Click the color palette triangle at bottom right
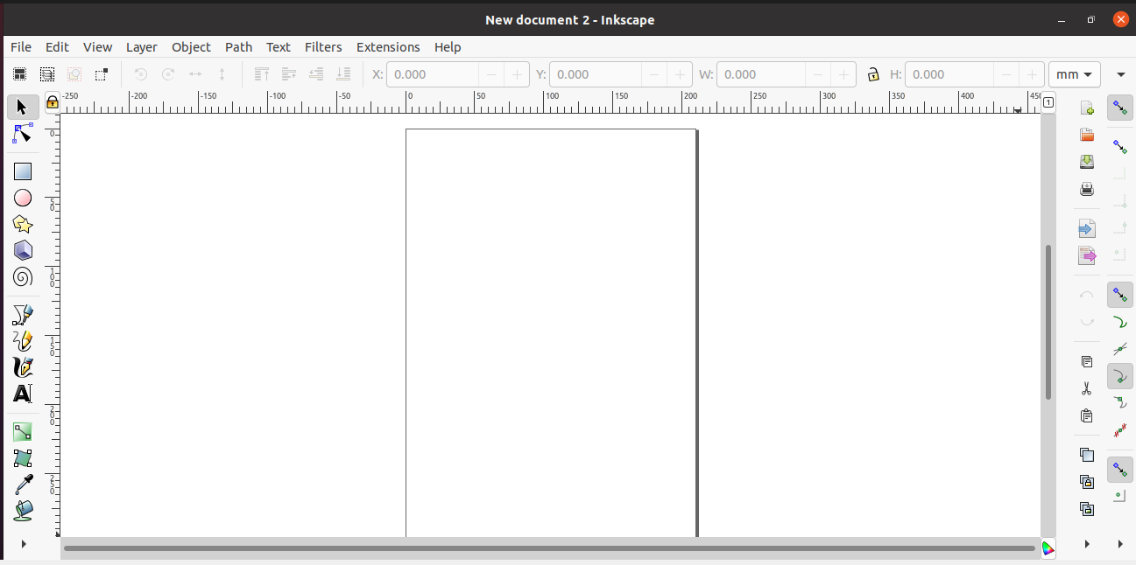This screenshot has height=565, width=1136. coord(1048,548)
